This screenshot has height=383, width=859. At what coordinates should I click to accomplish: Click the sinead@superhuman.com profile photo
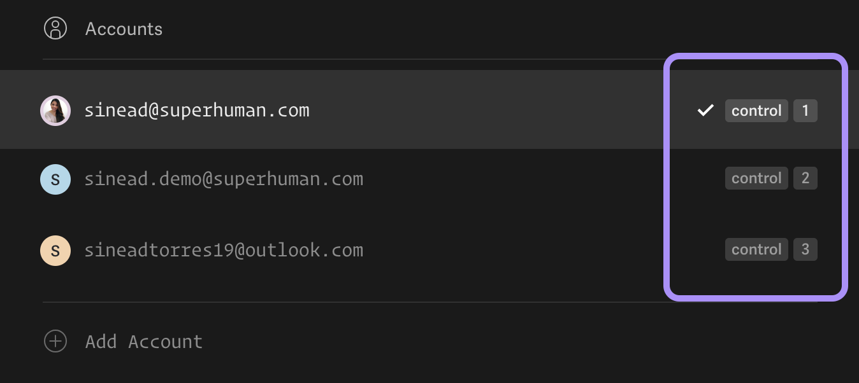pos(55,111)
